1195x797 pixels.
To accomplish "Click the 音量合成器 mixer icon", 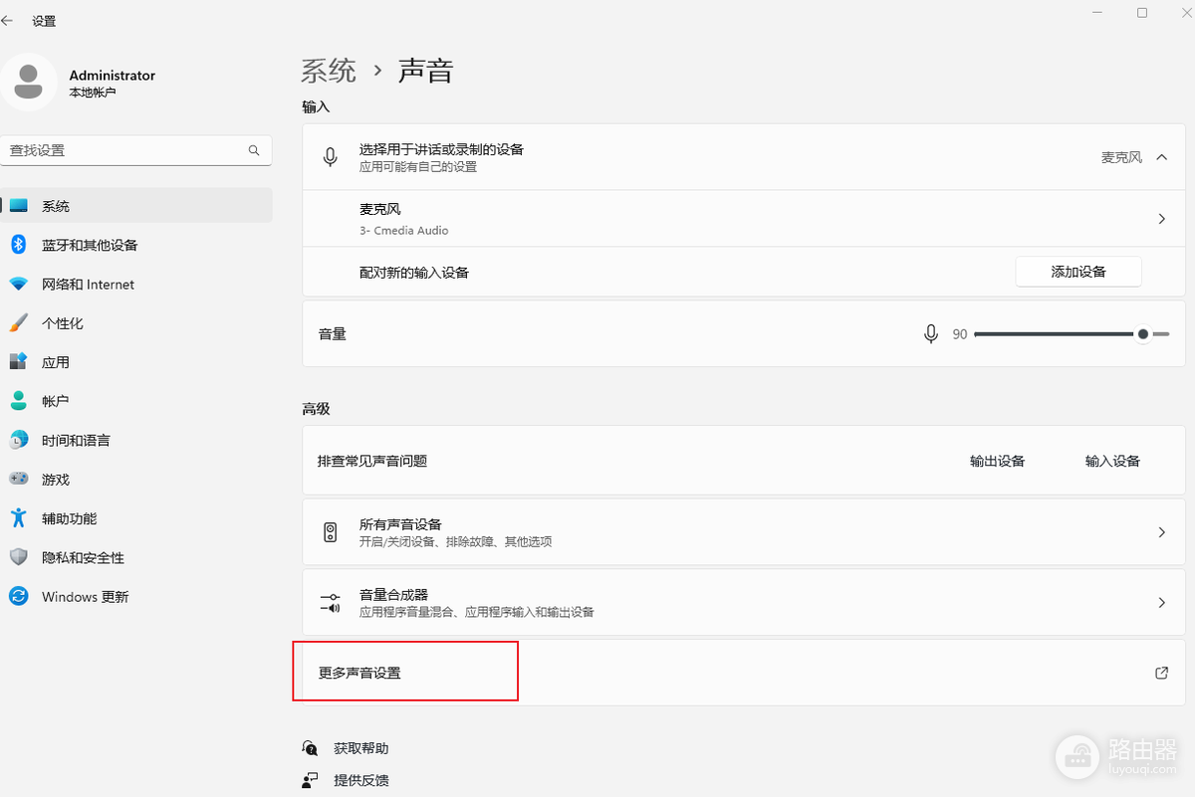I will coord(331,602).
